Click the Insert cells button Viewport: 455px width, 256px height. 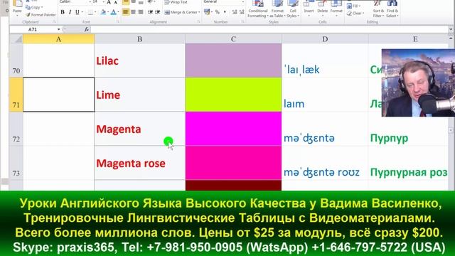tap(309, 9)
